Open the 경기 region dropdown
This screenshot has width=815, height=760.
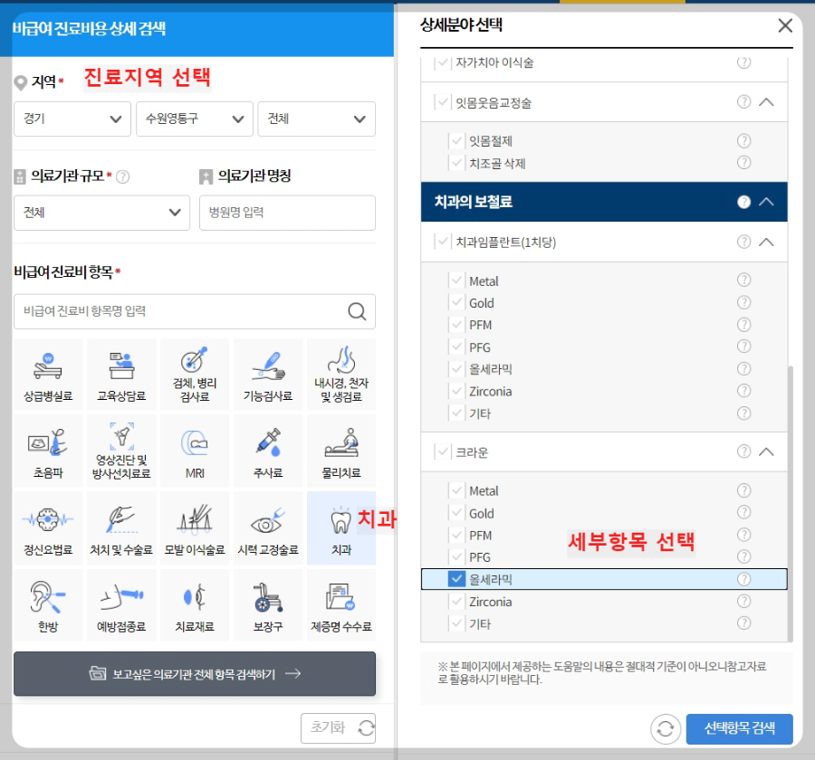[72, 119]
